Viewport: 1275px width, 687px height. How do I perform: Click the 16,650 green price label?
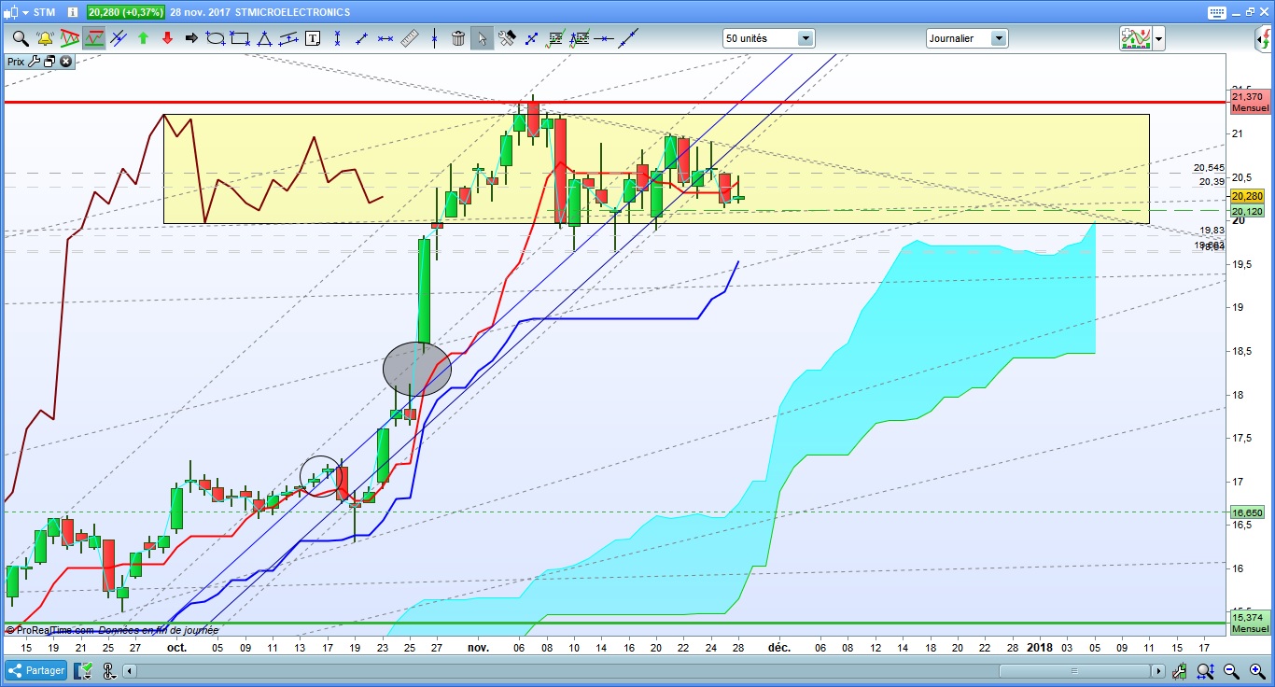[x=1248, y=512]
